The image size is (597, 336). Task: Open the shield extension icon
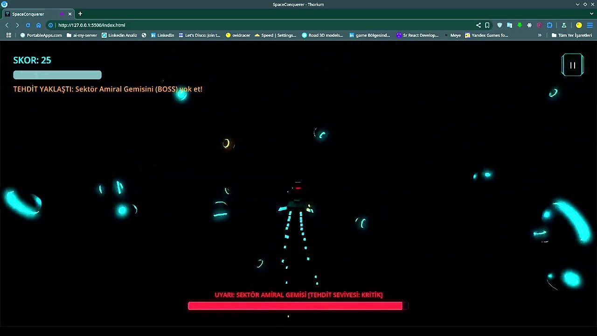click(500, 25)
